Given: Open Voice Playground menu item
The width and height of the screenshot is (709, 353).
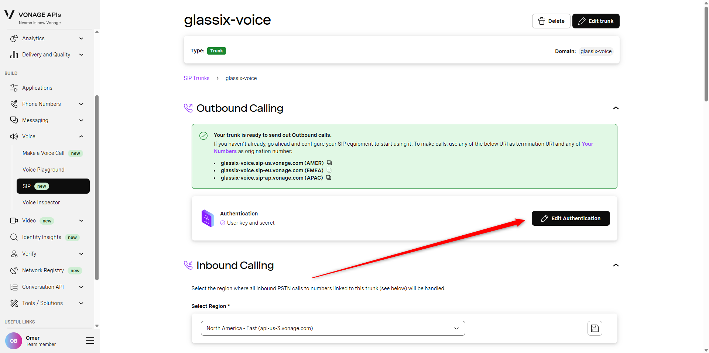Looking at the screenshot, I should [x=53, y=170].
